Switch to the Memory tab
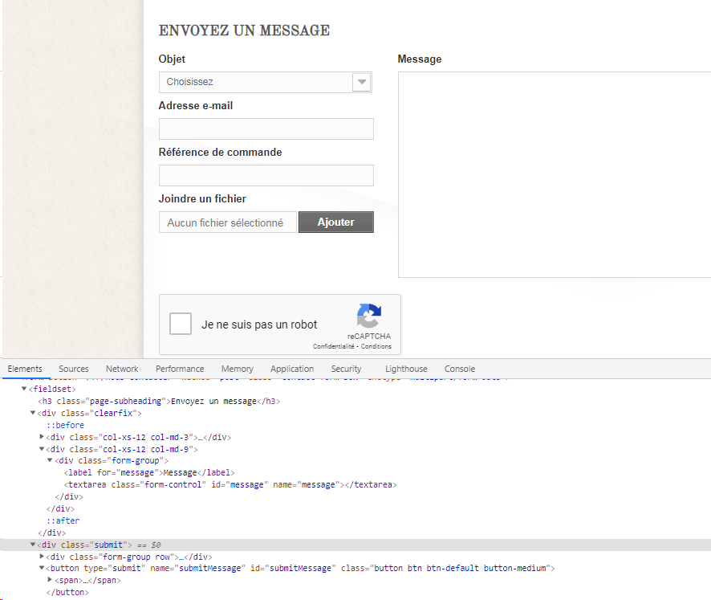This screenshot has width=711, height=600. pyautogui.click(x=238, y=369)
